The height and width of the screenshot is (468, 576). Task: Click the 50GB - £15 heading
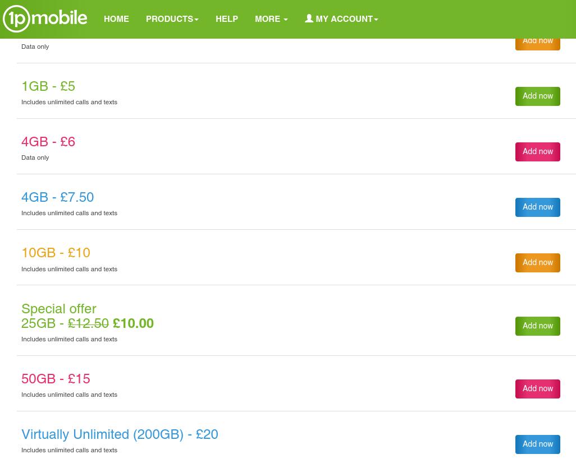(56, 379)
